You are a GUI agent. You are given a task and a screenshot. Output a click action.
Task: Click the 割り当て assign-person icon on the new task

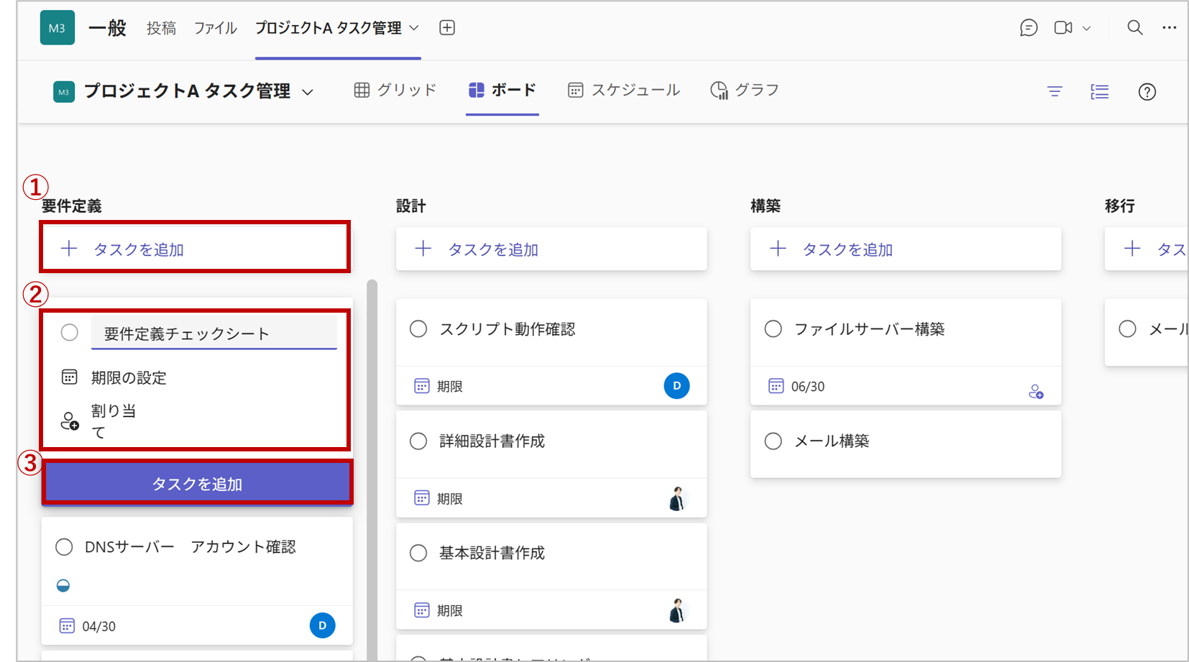[68, 421]
